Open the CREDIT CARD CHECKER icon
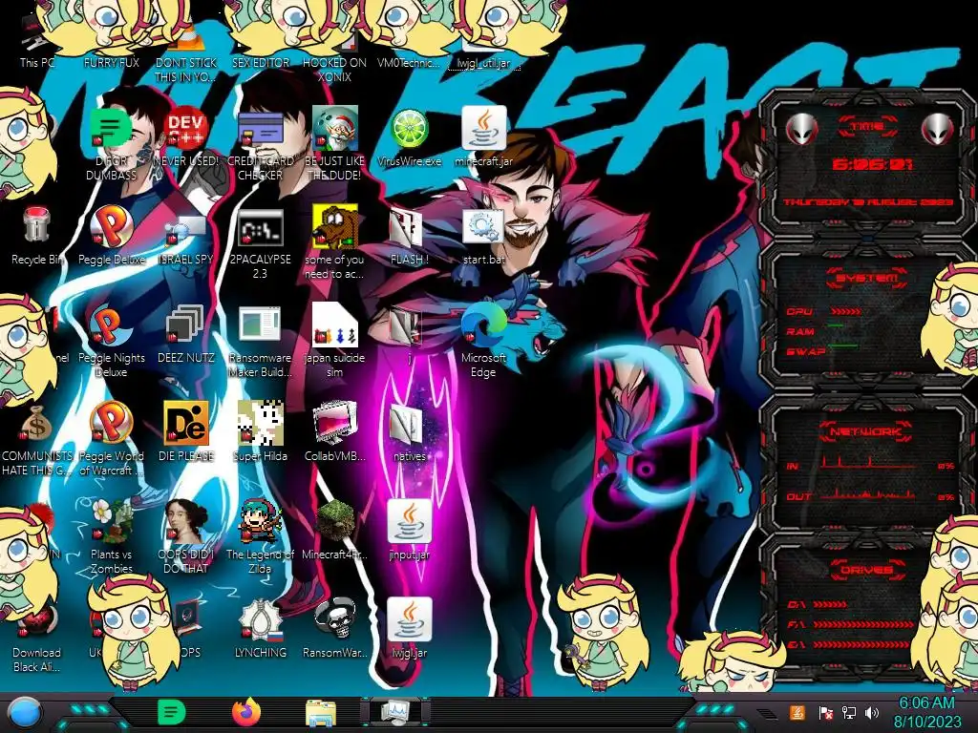The width and height of the screenshot is (978, 733). [x=260, y=130]
